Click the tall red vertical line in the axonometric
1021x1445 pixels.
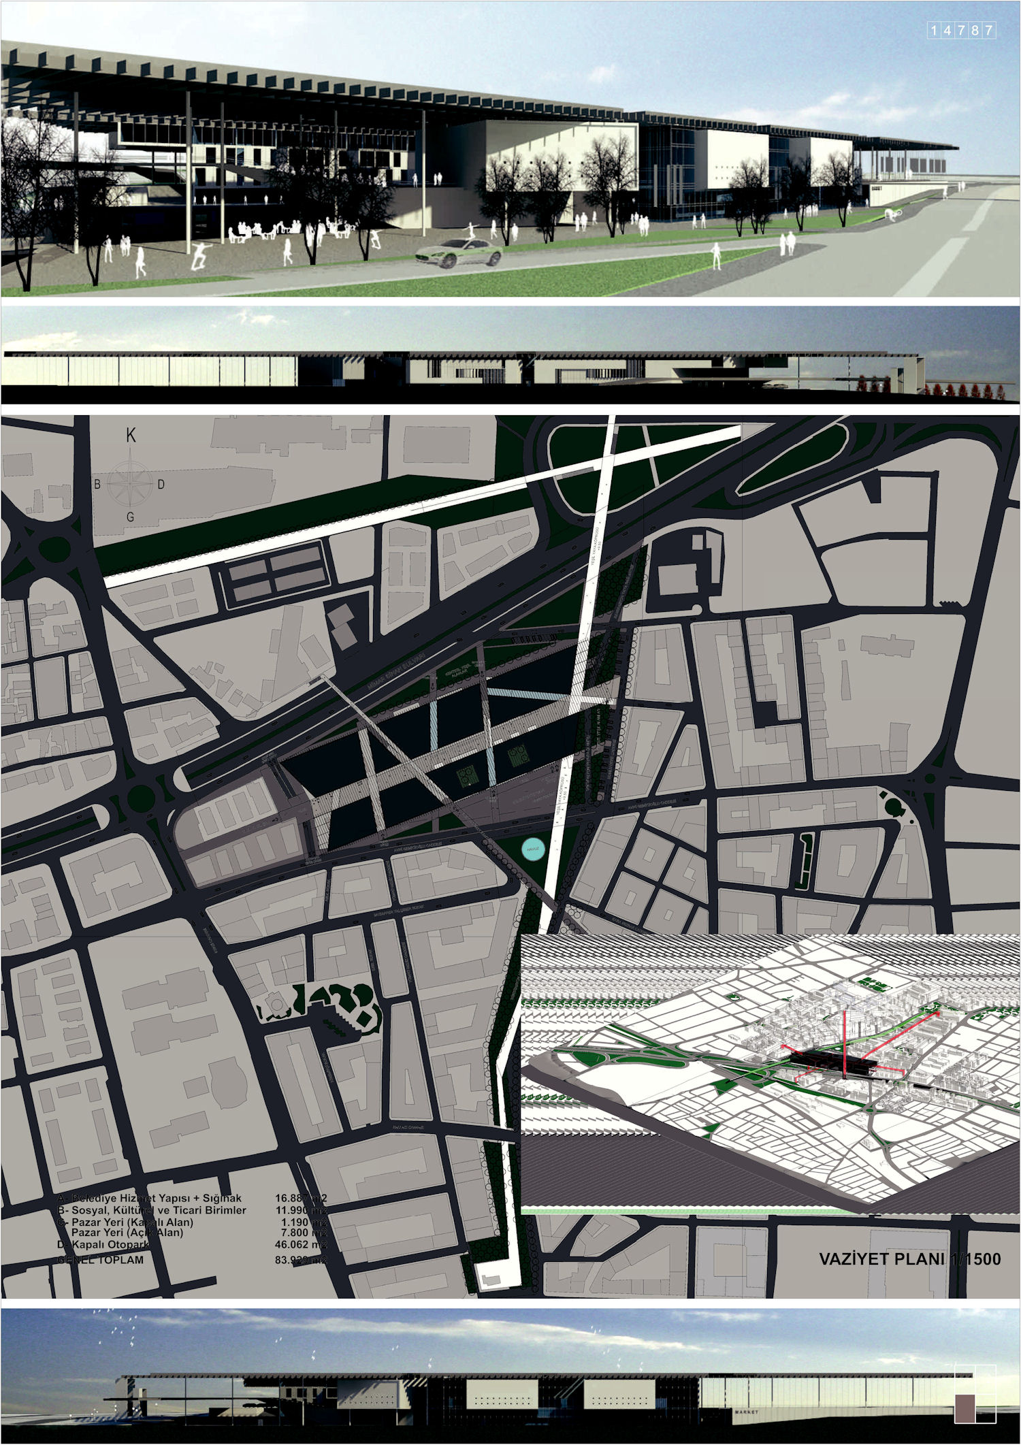click(x=843, y=1043)
